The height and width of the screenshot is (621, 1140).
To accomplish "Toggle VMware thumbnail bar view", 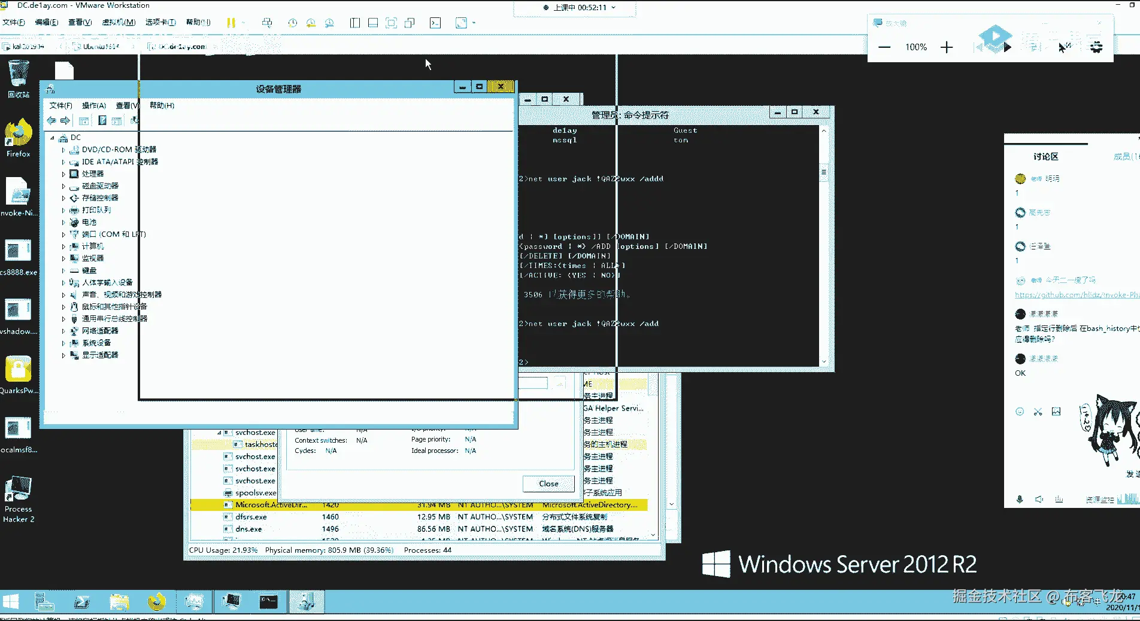I will [x=373, y=23].
